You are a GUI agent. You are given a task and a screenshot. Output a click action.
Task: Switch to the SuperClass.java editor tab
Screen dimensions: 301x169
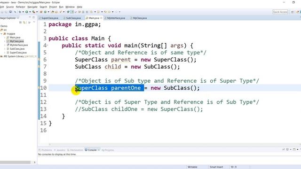pyautogui.click(x=49, y=18)
